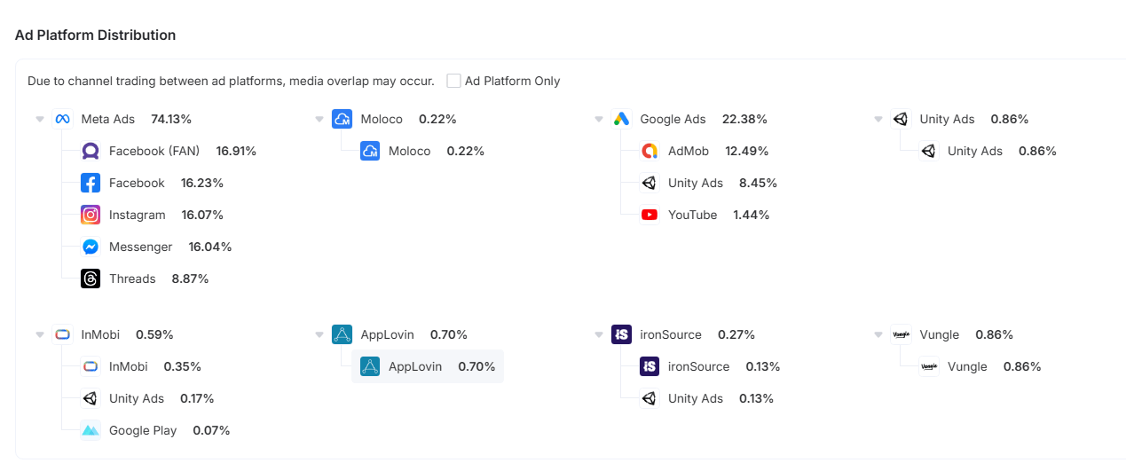Collapse the ironSource group arrow
Image resolution: width=1126 pixels, height=463 pixels.
tap(599, 335)
